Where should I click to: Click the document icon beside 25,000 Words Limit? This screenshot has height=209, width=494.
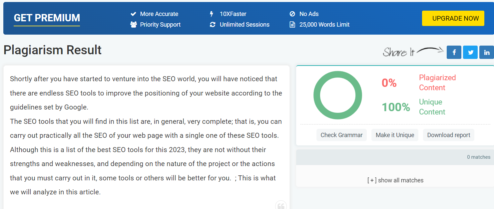click(292, 25)
